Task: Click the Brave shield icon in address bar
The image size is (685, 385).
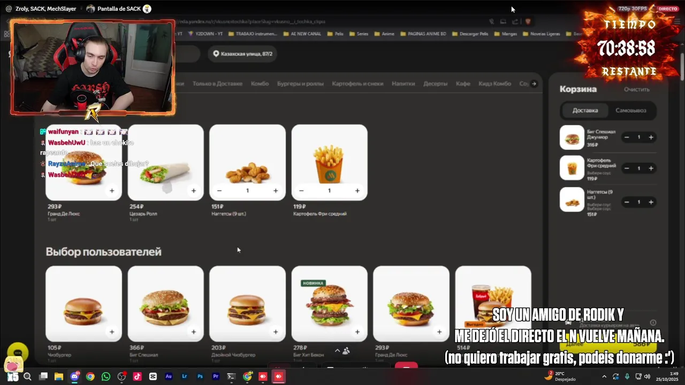Action: tap(528, 21)
